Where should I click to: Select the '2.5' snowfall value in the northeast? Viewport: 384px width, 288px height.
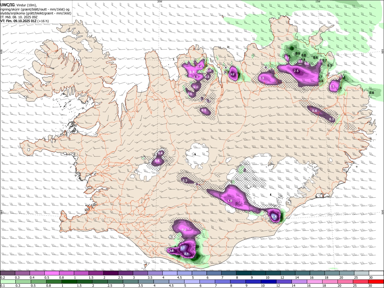point(296,71)
